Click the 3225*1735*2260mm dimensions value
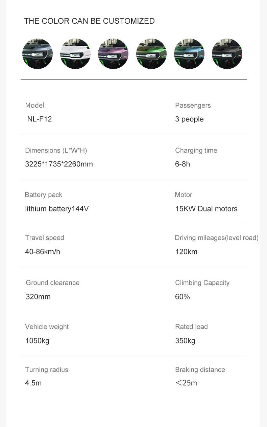Image resolution: width=267 pixels, height=427 pixels. pyautogui.click(x=59, y=164)
